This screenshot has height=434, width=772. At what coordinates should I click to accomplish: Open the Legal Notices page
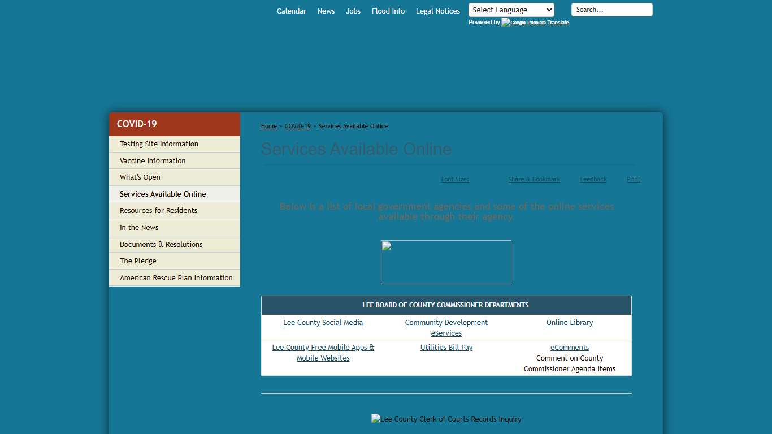pyautogui.click(x=437, y=11)
